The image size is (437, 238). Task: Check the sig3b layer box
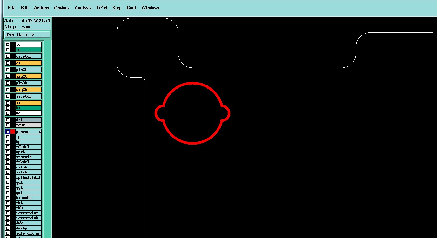click(8, 90)
